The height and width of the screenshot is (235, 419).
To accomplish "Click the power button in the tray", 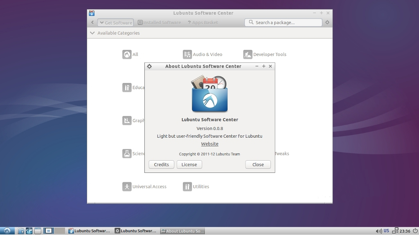I will [x=415, y=231].
